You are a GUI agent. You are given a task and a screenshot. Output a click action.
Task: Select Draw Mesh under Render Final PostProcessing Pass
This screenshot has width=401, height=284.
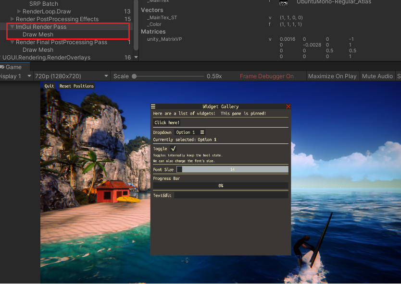coord(38,50)
